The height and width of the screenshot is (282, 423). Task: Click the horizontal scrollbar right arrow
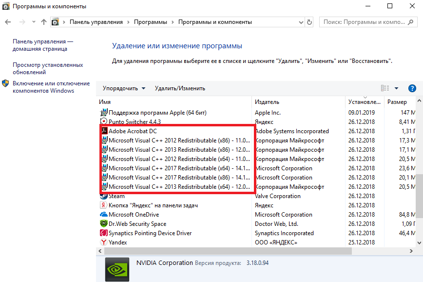(x=411, y=251)
